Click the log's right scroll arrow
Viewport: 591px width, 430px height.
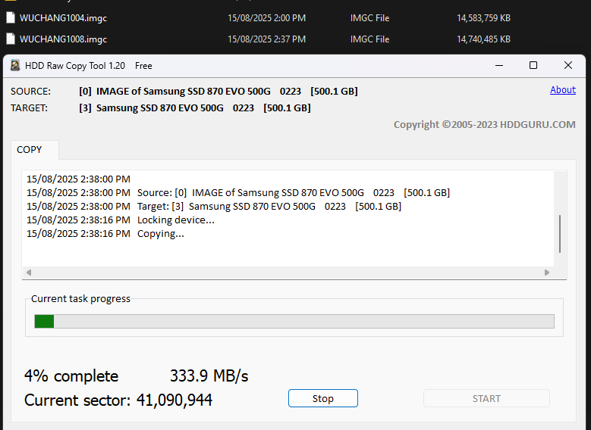click(x=547, y=273)
